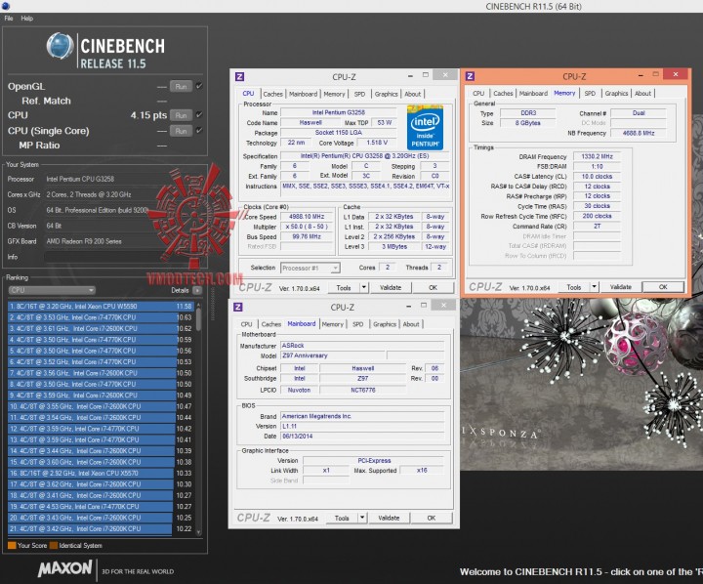
Task: Click OK in CPU tab window
Action: 433,288
